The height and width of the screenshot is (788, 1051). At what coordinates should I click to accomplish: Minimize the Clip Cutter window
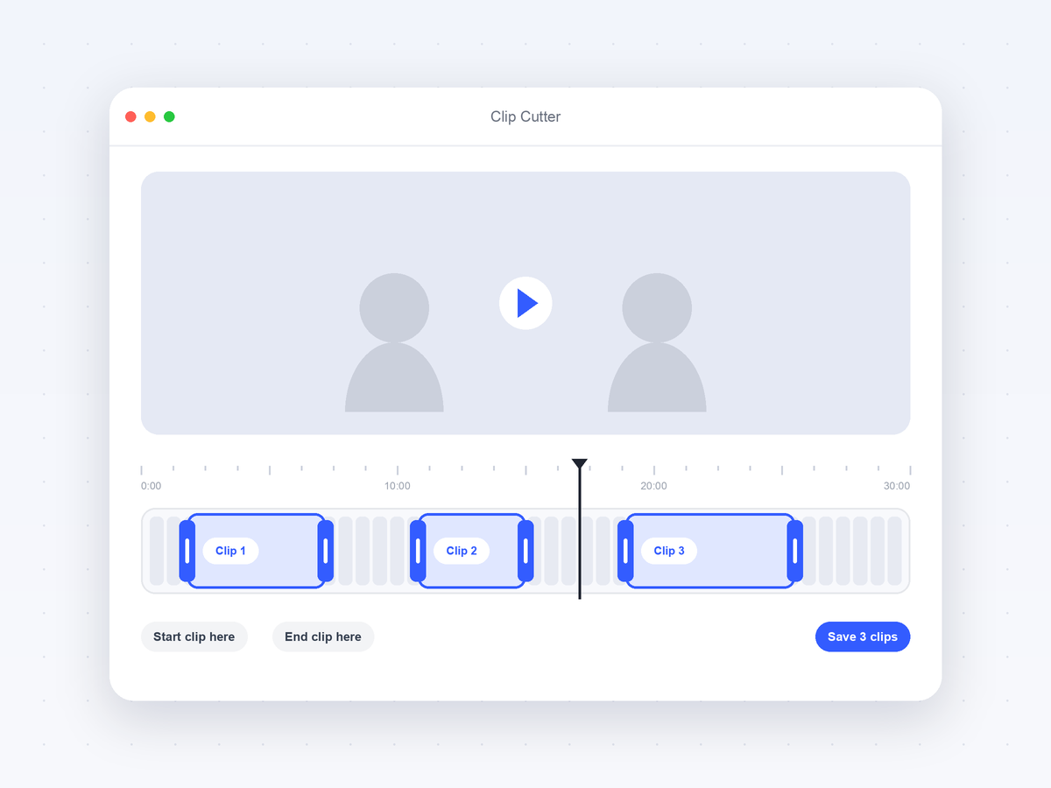point(150,116)
